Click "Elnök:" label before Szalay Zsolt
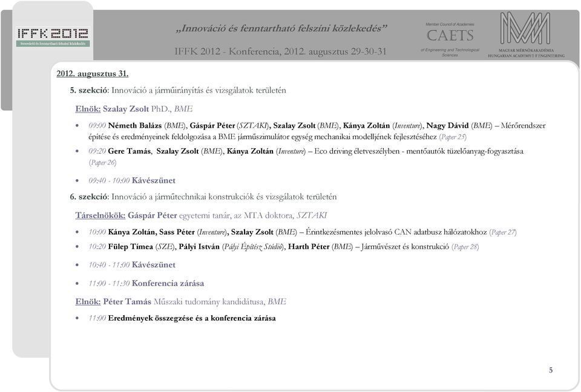This screenshot has height=392, width=581. [88, 109]
